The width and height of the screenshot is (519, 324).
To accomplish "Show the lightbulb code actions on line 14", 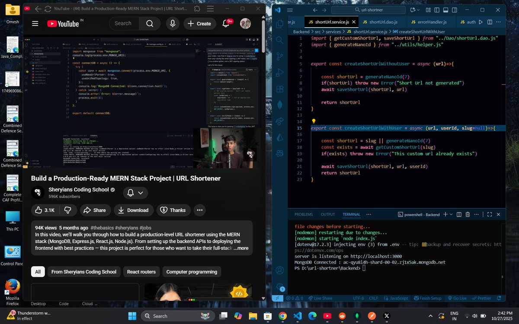I will click(314, 121).
